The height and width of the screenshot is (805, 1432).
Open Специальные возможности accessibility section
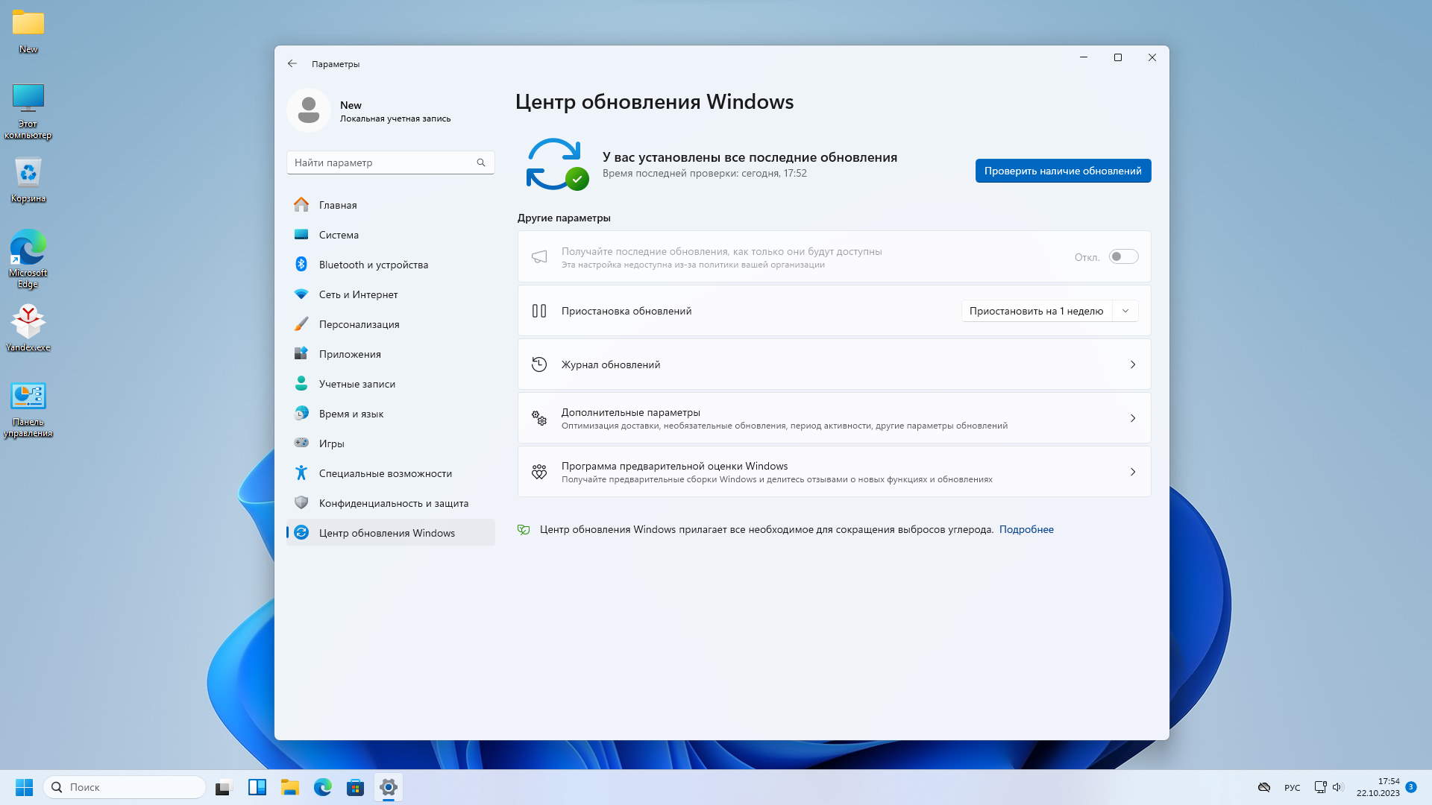pyautogui.click(x=385, y=473)
